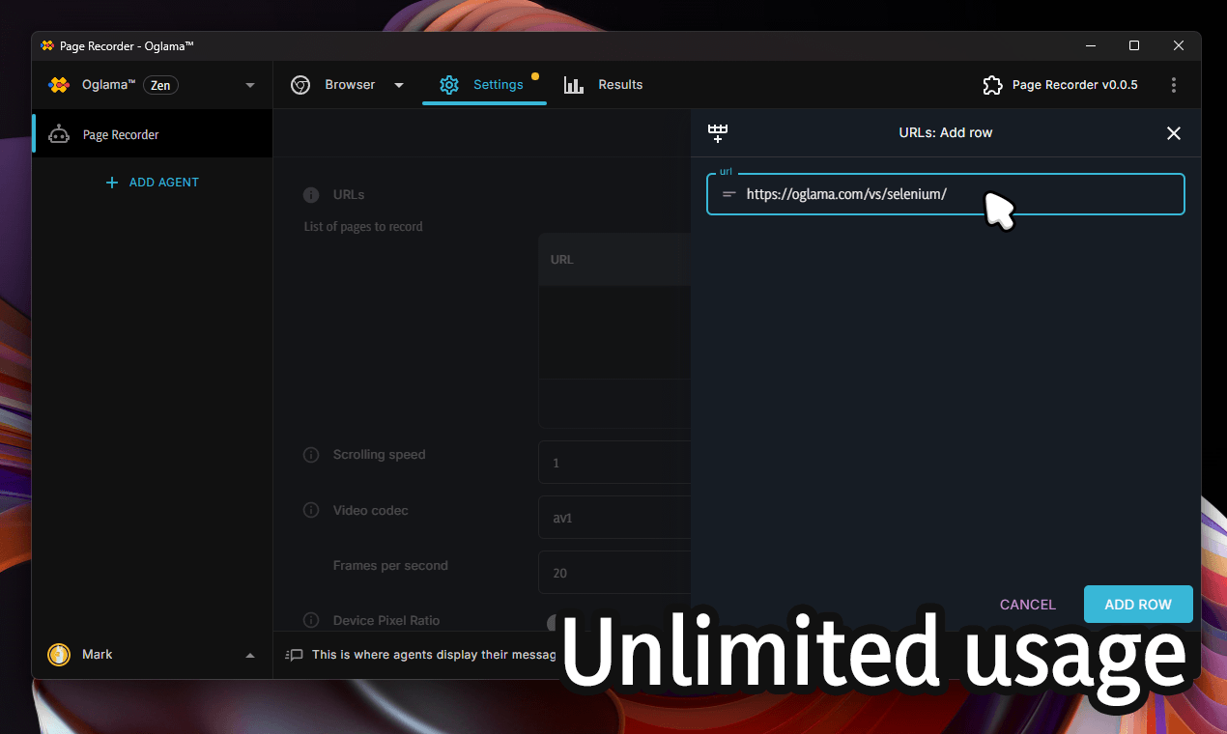Expand the Oglama workspace dropdown
The height and width of the screenshot is (734, 1227).
coord(250,84)
